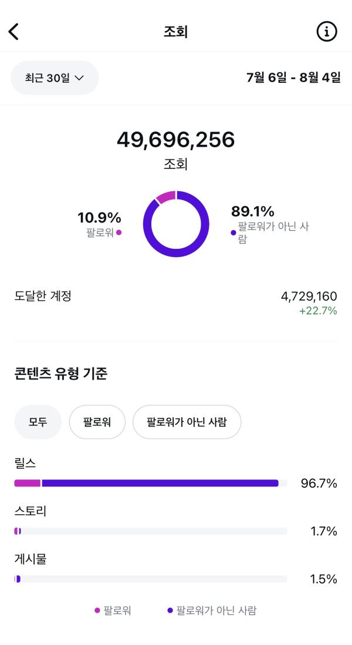Viewport: 352px width, 645px height.
Task: Select the 모두 filter chip
Action: click(38, 422)
